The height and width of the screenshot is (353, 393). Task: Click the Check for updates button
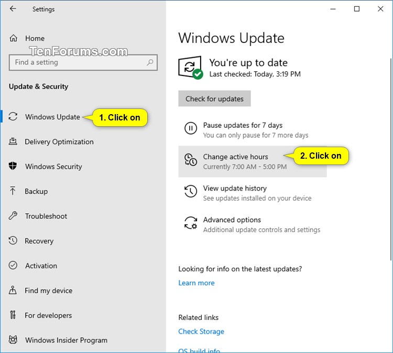coord(214,98)
